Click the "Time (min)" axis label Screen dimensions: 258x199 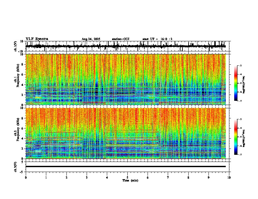click(130, 180)
